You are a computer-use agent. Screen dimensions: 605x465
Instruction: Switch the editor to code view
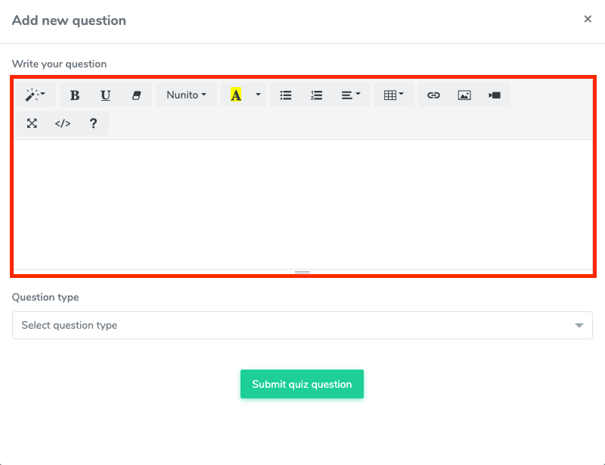tap(63, 123)
